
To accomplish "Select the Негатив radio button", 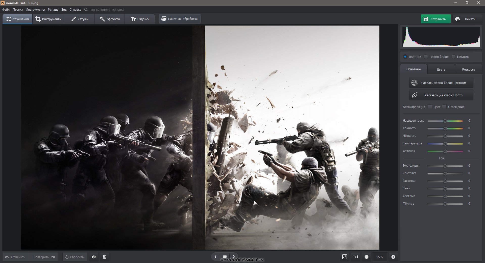I will pyautogui.click(x=453, y=57).
